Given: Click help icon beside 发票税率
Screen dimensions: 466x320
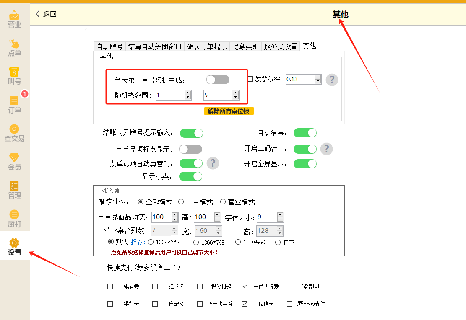Looking at the screenshot, I should [x=332, y=80].
